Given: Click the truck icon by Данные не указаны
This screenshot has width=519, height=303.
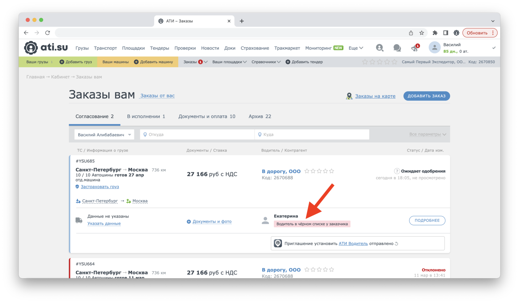Looking at the screenshot, I should pos(79,220).
